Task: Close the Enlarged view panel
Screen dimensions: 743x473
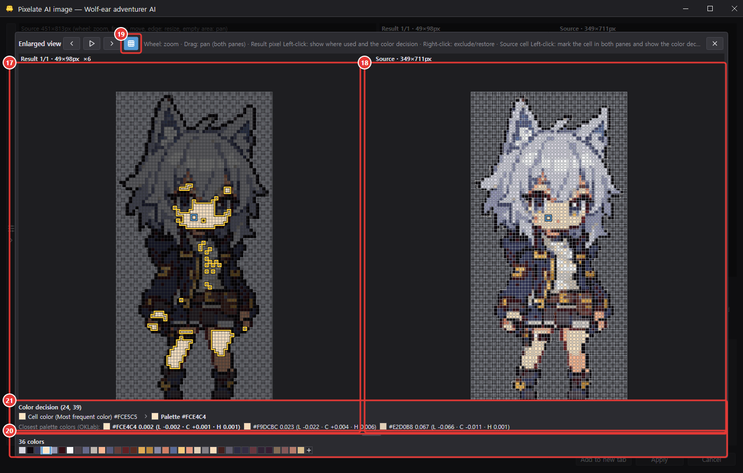Action: point(715,43)
